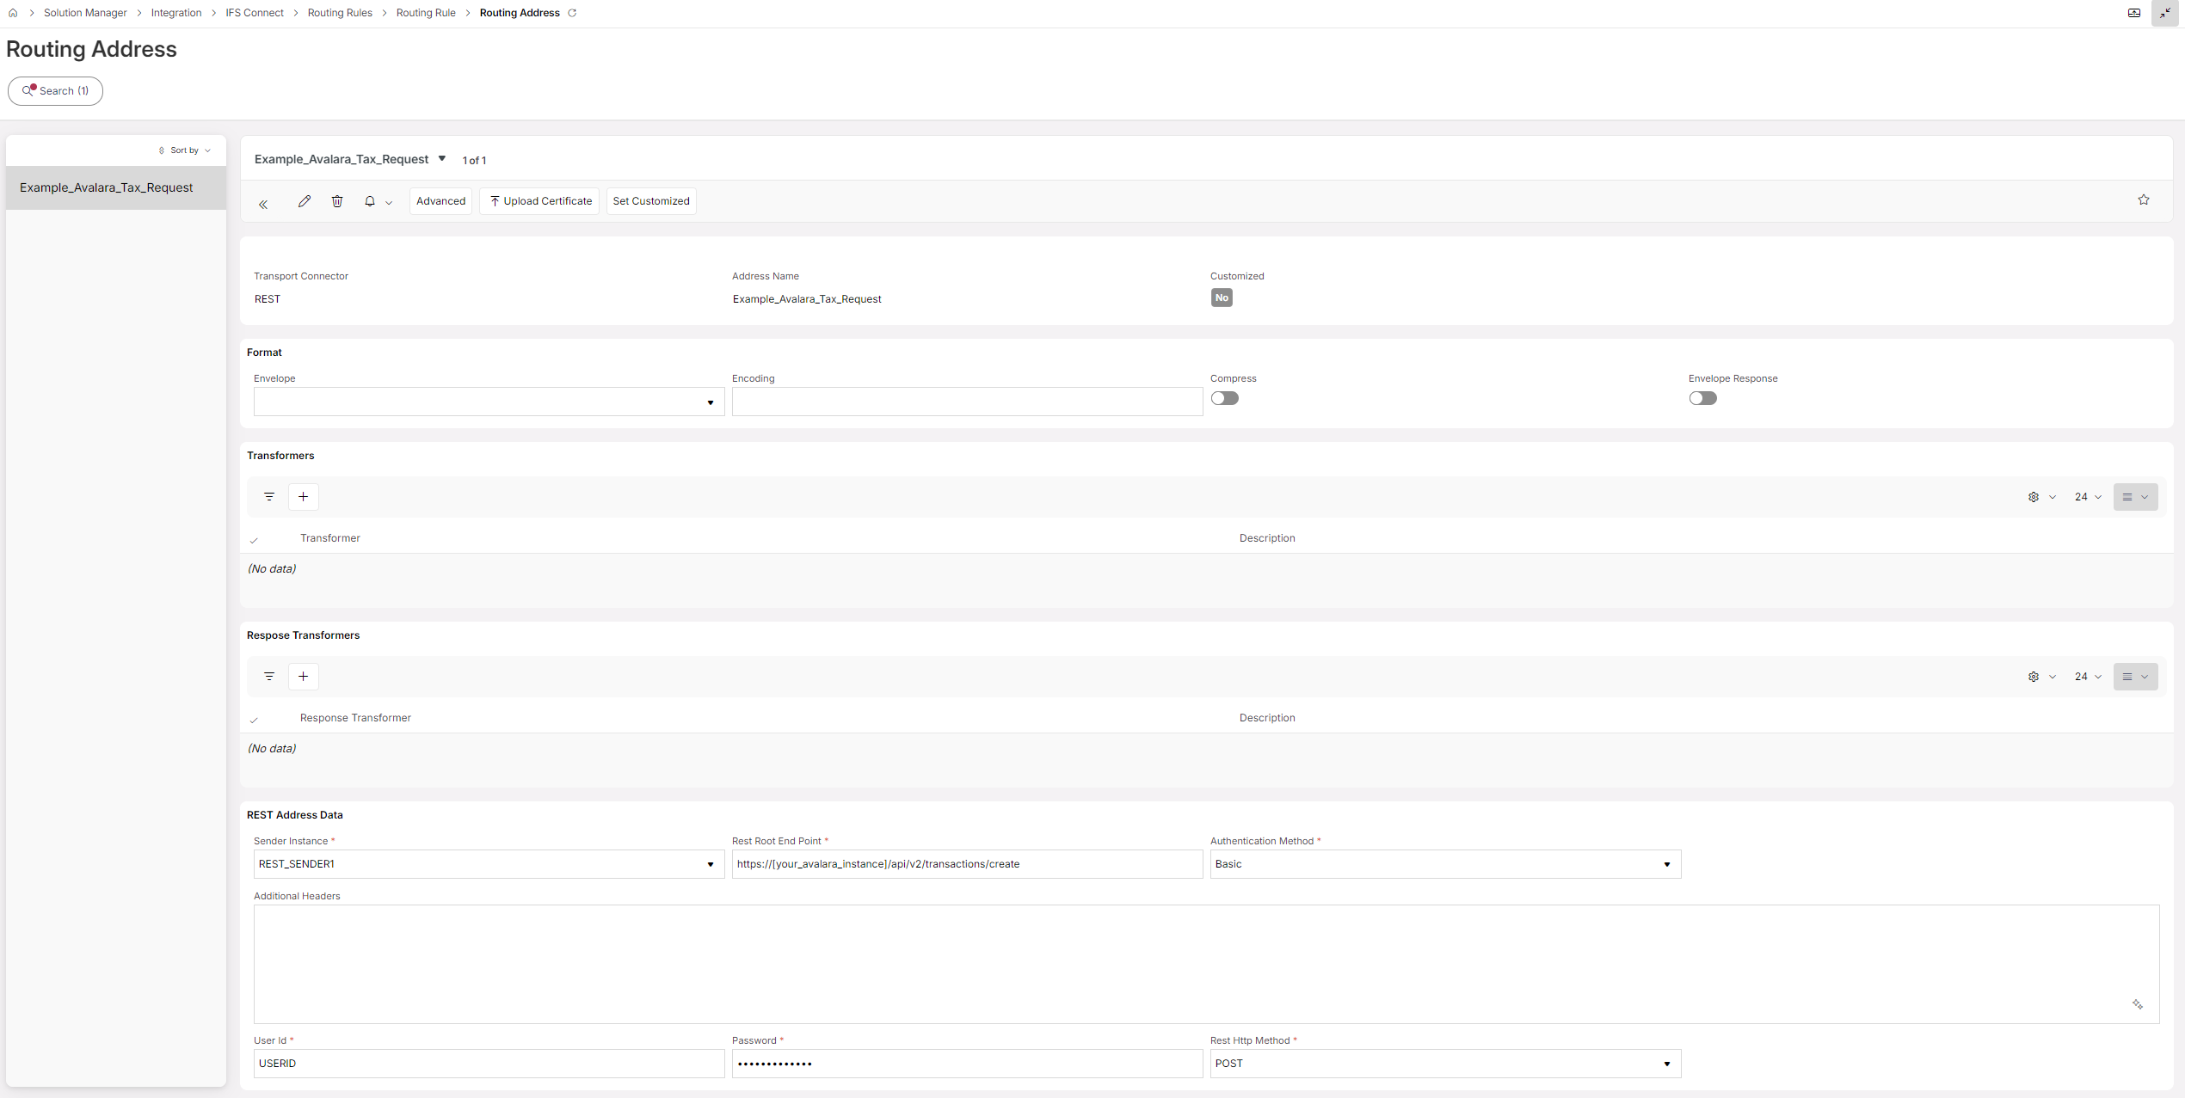
Task: Click the Upload Certificate button
Action: 539,201
